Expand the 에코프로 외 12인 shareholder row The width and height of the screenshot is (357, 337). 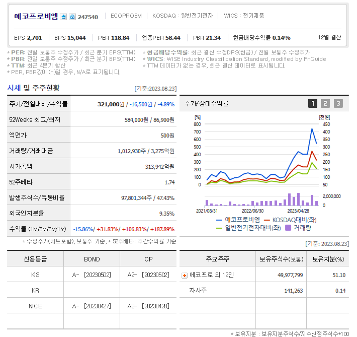click(x=185, y=276)
